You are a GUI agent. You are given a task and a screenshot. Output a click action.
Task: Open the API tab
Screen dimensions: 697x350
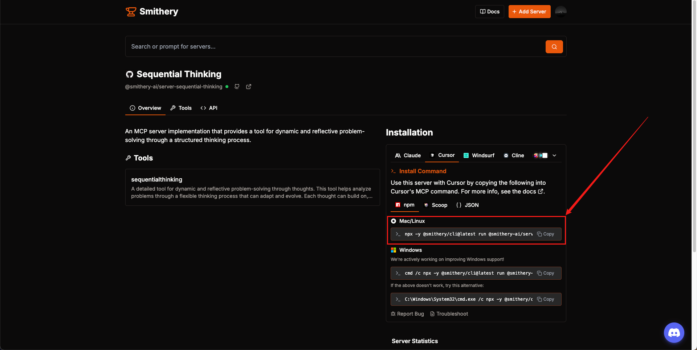pos(209,108)
